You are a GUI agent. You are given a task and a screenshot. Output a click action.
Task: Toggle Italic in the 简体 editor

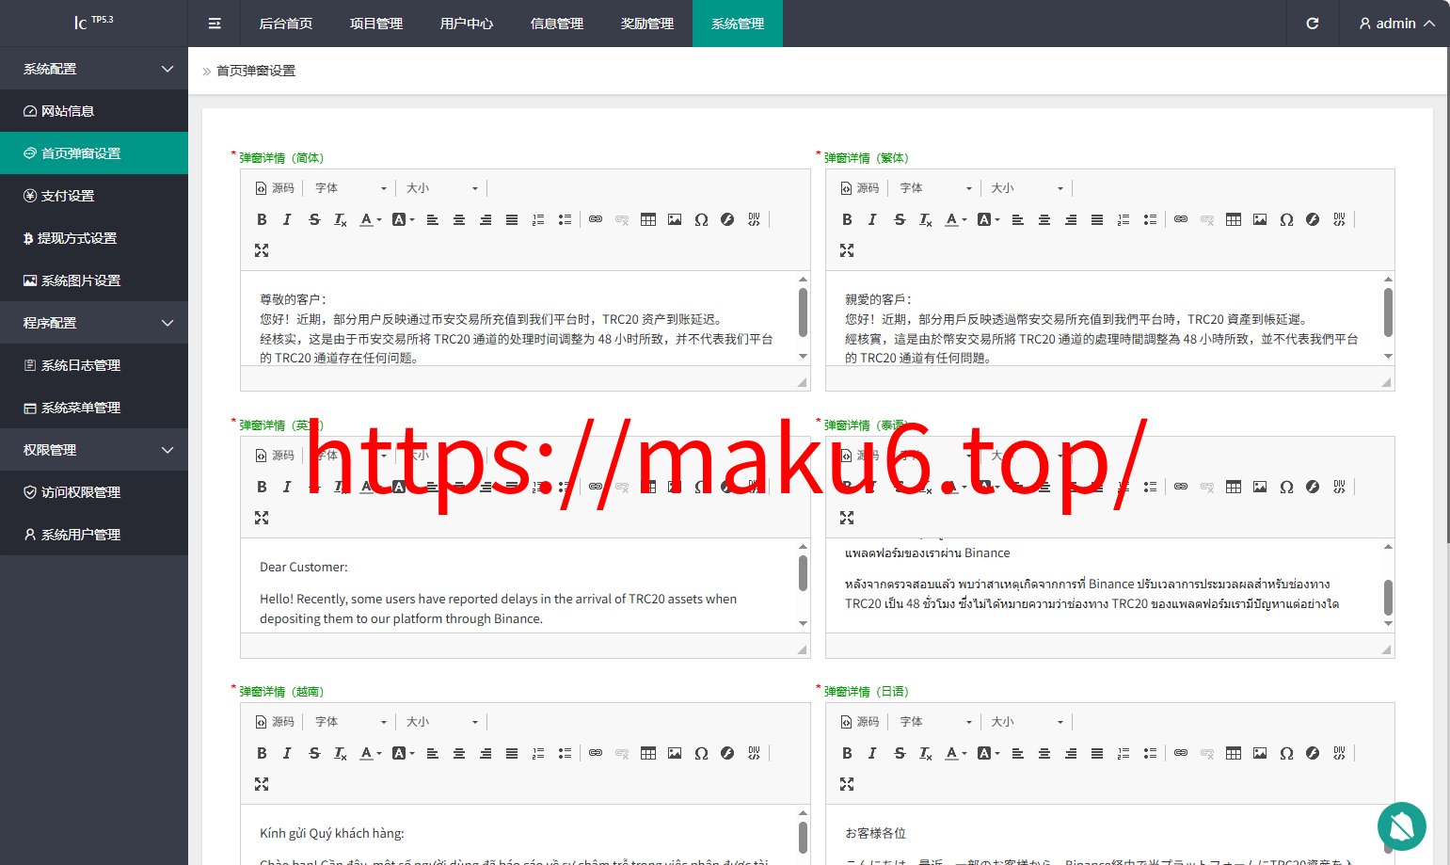287,219
